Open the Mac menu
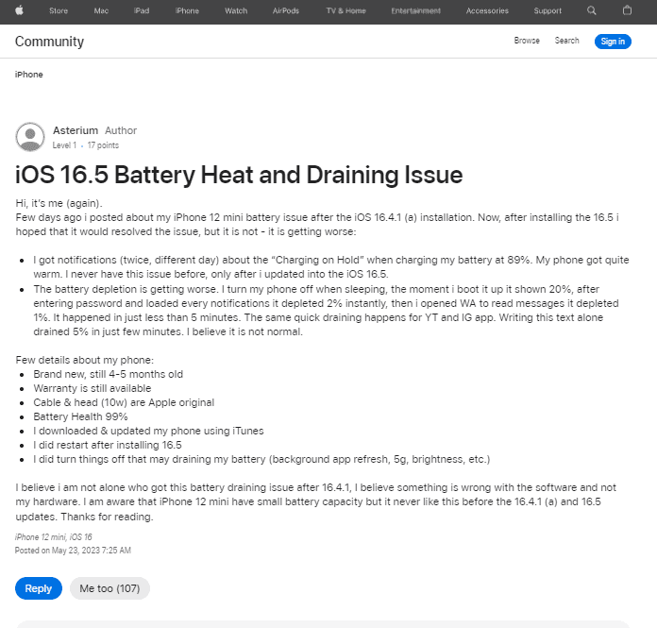Viewport: 657px width, 628px height. tap(101, 11)
